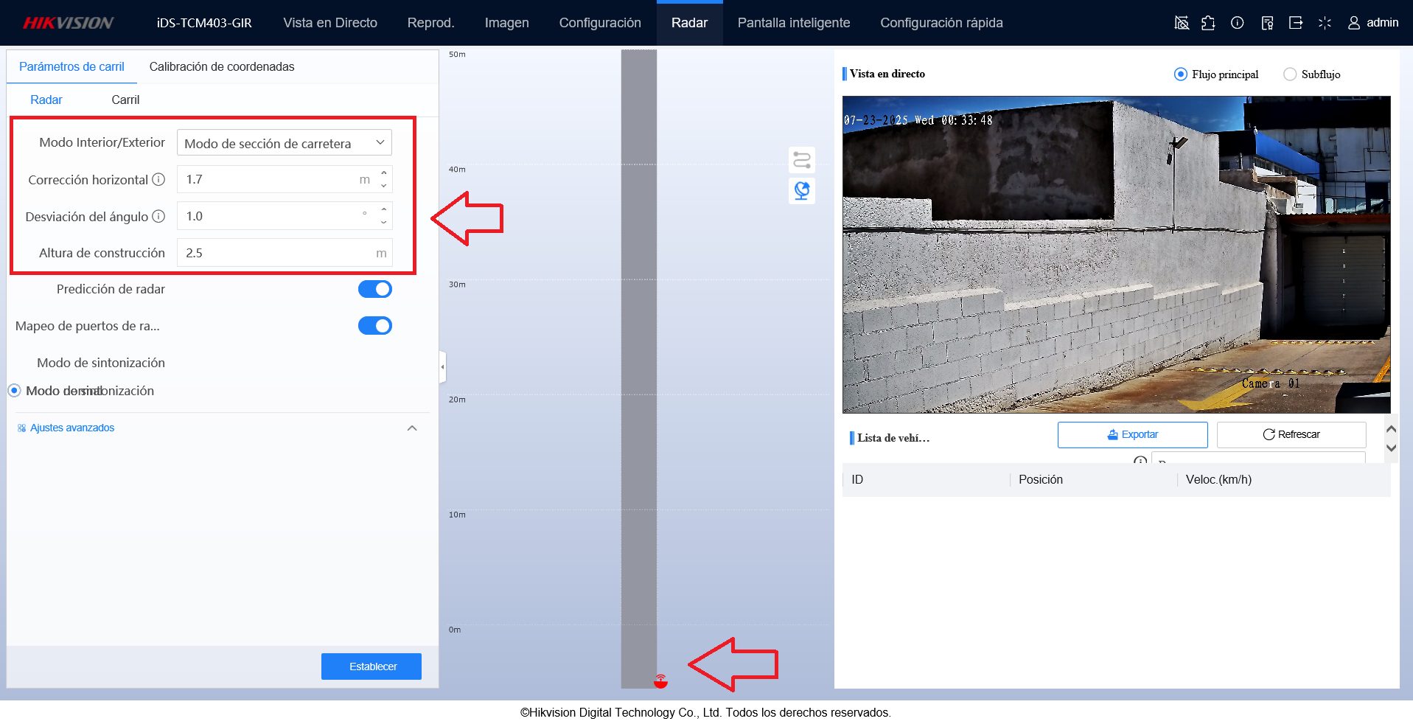Collapse the Ajustes avanzados section
Image resolution: width=1413 pixels, height=724 pixels.
(x=412, y=428)
